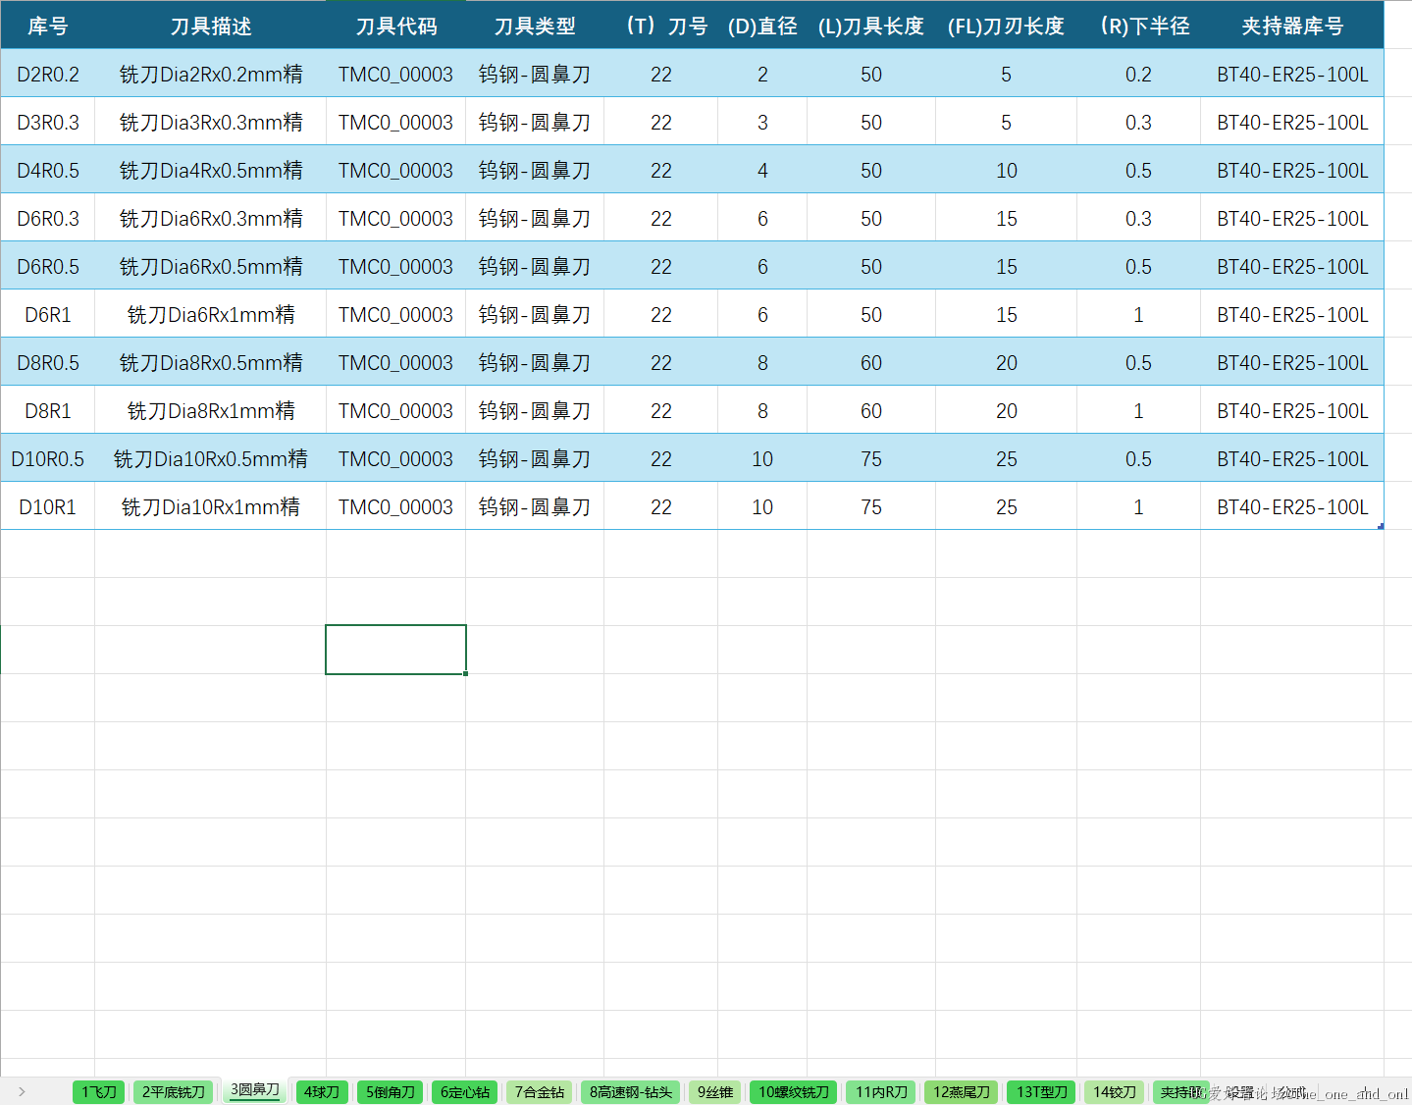Select the D2R0.2 cell

tap(48, 74)
